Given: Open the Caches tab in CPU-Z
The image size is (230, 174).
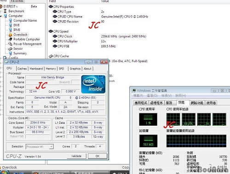Looking at the screenshot, I should tap(22, 69).
